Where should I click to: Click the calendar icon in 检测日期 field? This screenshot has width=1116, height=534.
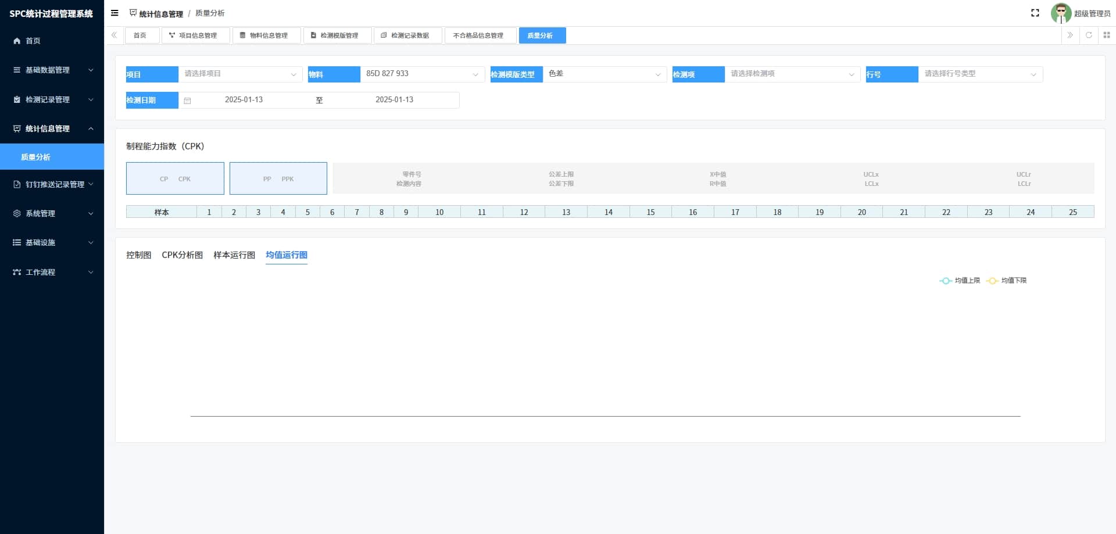(x=187, y=101)
